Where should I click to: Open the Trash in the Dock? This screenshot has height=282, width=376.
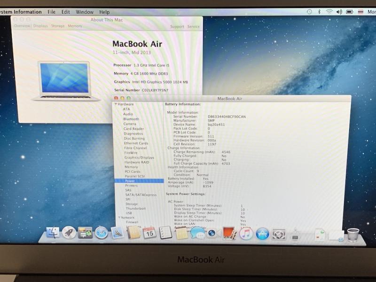tap(353, 235)
